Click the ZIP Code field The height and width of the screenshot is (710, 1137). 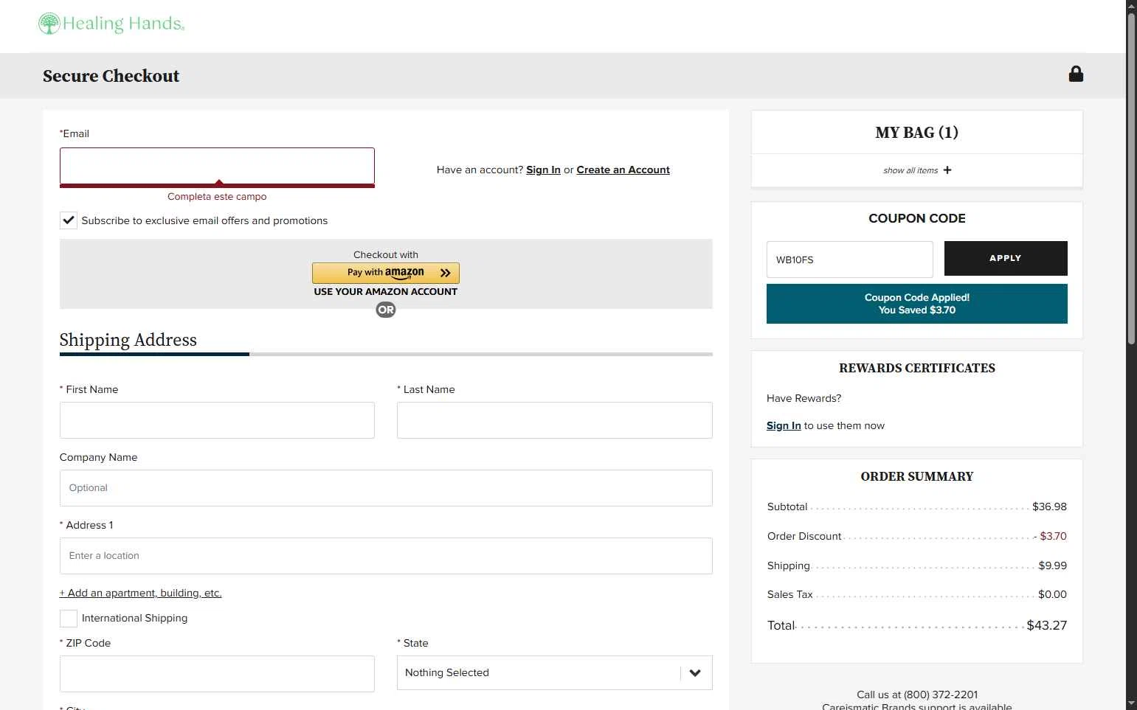217,674
